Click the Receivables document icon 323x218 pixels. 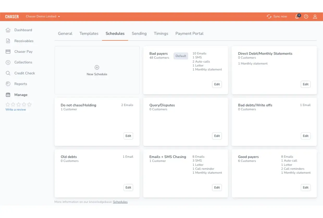pyautogui.click(x=8, y=41)
